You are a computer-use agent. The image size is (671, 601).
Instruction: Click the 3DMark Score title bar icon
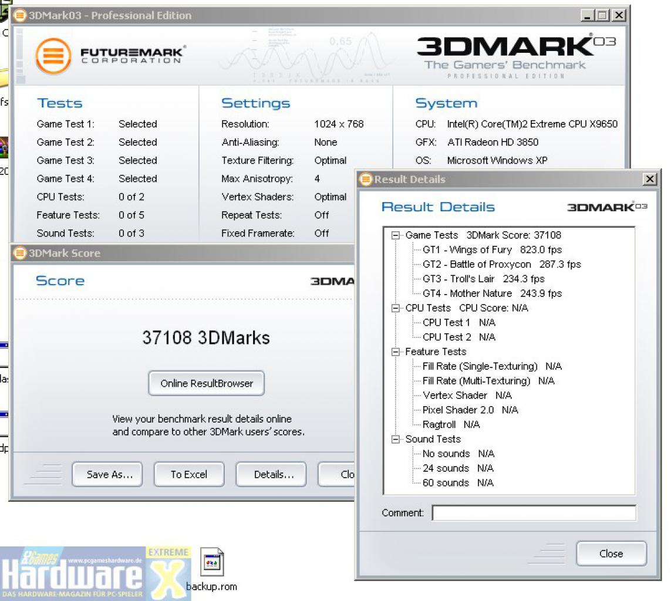point(20,253)
